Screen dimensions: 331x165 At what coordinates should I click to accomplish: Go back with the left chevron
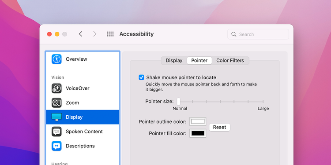(x=80, y=34)
